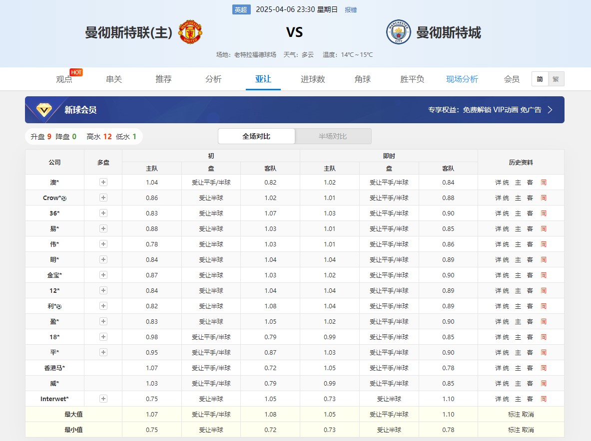Open the 进球数 tab
Viewport: 591px width, 441px height.
pos(313,79)
